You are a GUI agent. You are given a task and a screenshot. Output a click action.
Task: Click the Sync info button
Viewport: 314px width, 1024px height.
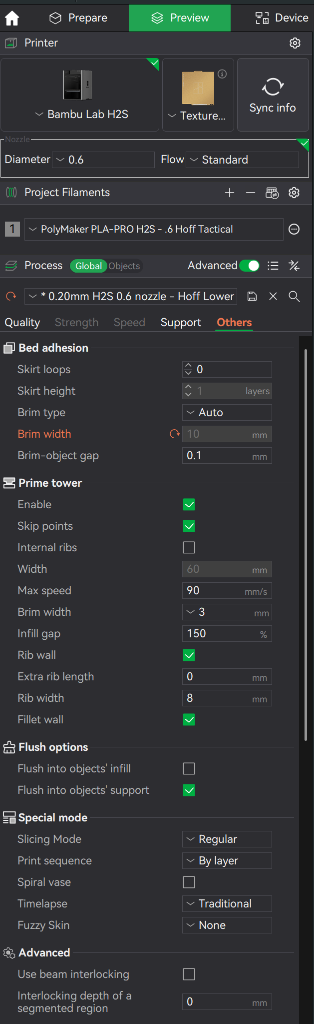273,95
